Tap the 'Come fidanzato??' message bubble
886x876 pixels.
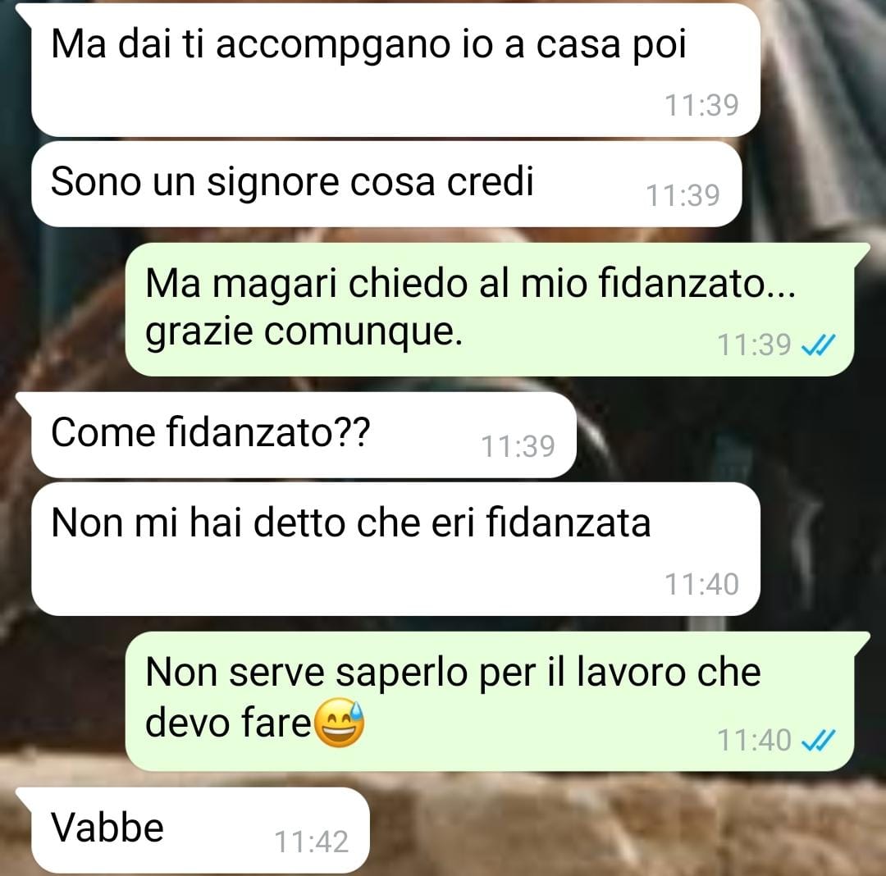point(304,435)
